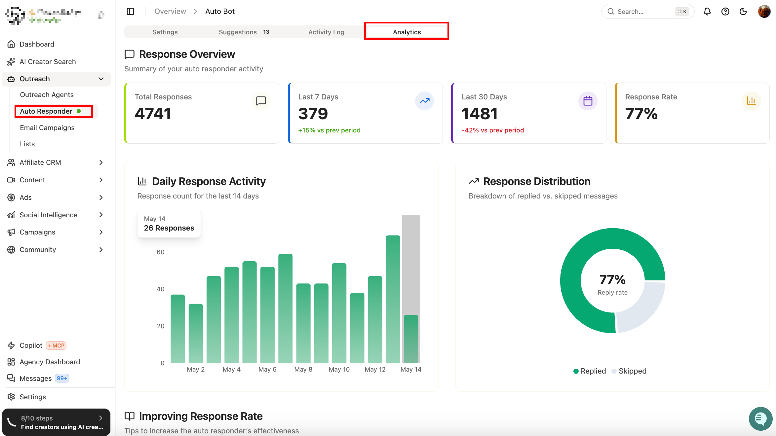This screenshot has width=776, height=436.
Task: Open the help question mark icon
Action: click(x=725, y=12)
